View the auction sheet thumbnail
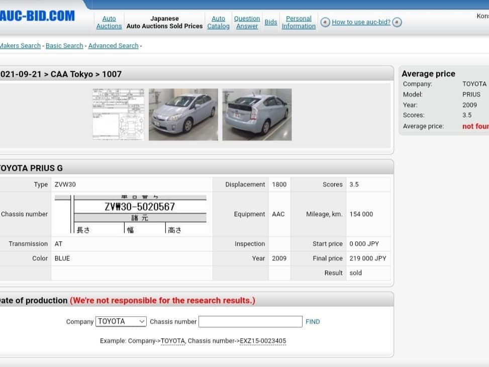The width and height of the screenshot is (489, 367). click(119, 115)
